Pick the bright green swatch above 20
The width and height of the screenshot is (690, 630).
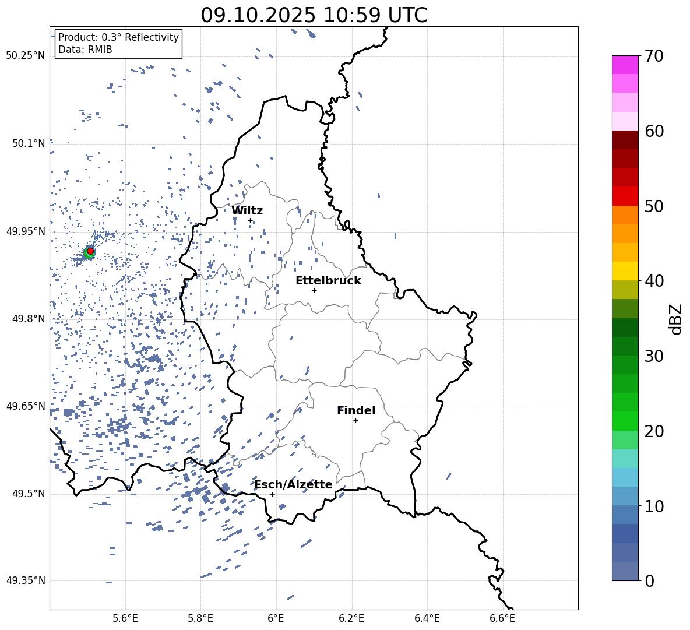pyautogui.click(x=625, y=421)
